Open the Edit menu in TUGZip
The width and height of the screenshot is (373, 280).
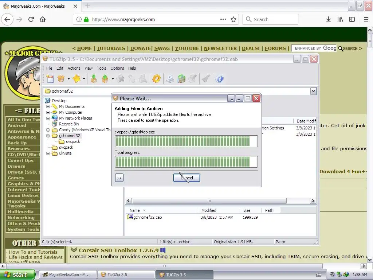(x=60, y=68)
